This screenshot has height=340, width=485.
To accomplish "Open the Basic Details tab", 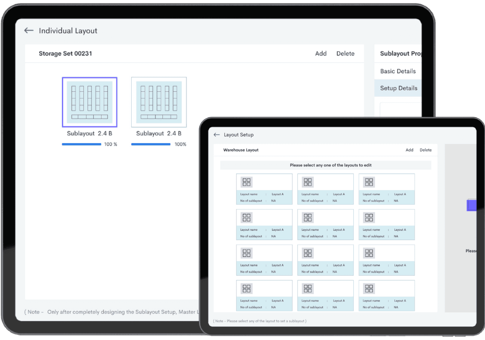I will tap(398, 71).
